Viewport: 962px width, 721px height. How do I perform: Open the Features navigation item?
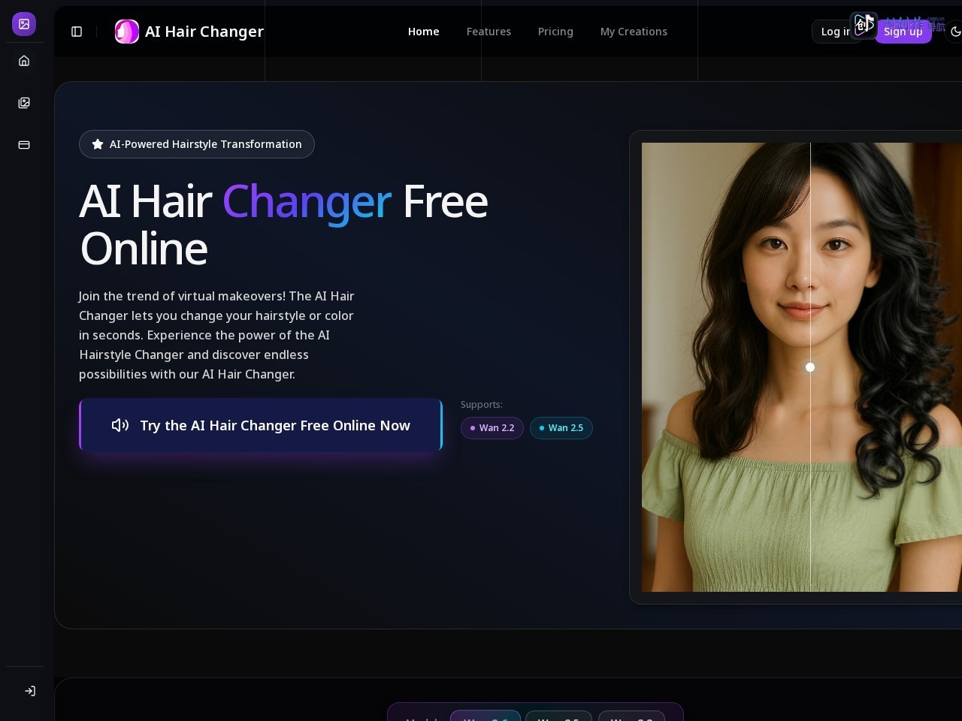point(489,32)
